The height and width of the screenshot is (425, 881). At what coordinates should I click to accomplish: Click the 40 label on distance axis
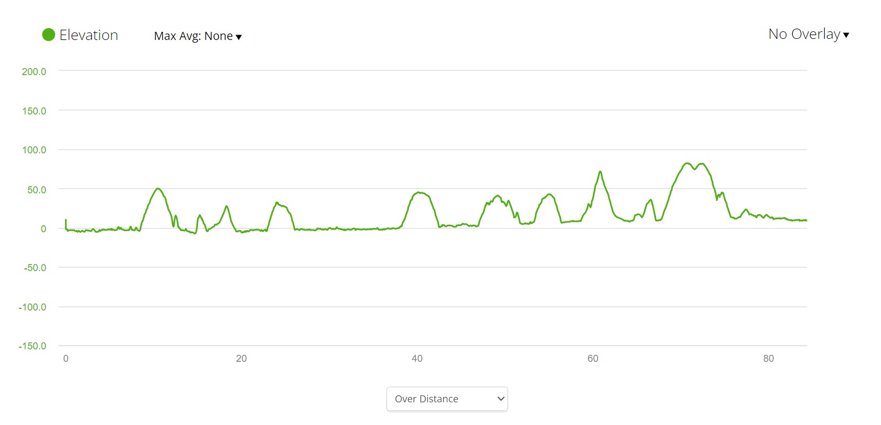point(417,359)
